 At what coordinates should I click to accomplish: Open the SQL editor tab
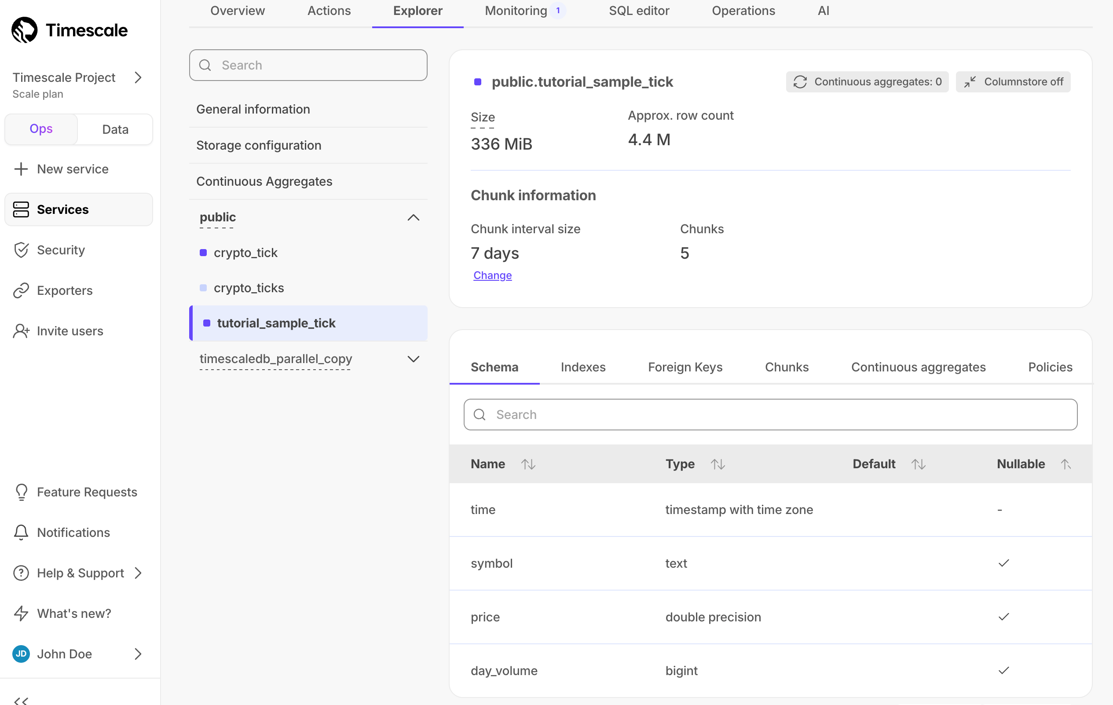[x=639, y=11]
